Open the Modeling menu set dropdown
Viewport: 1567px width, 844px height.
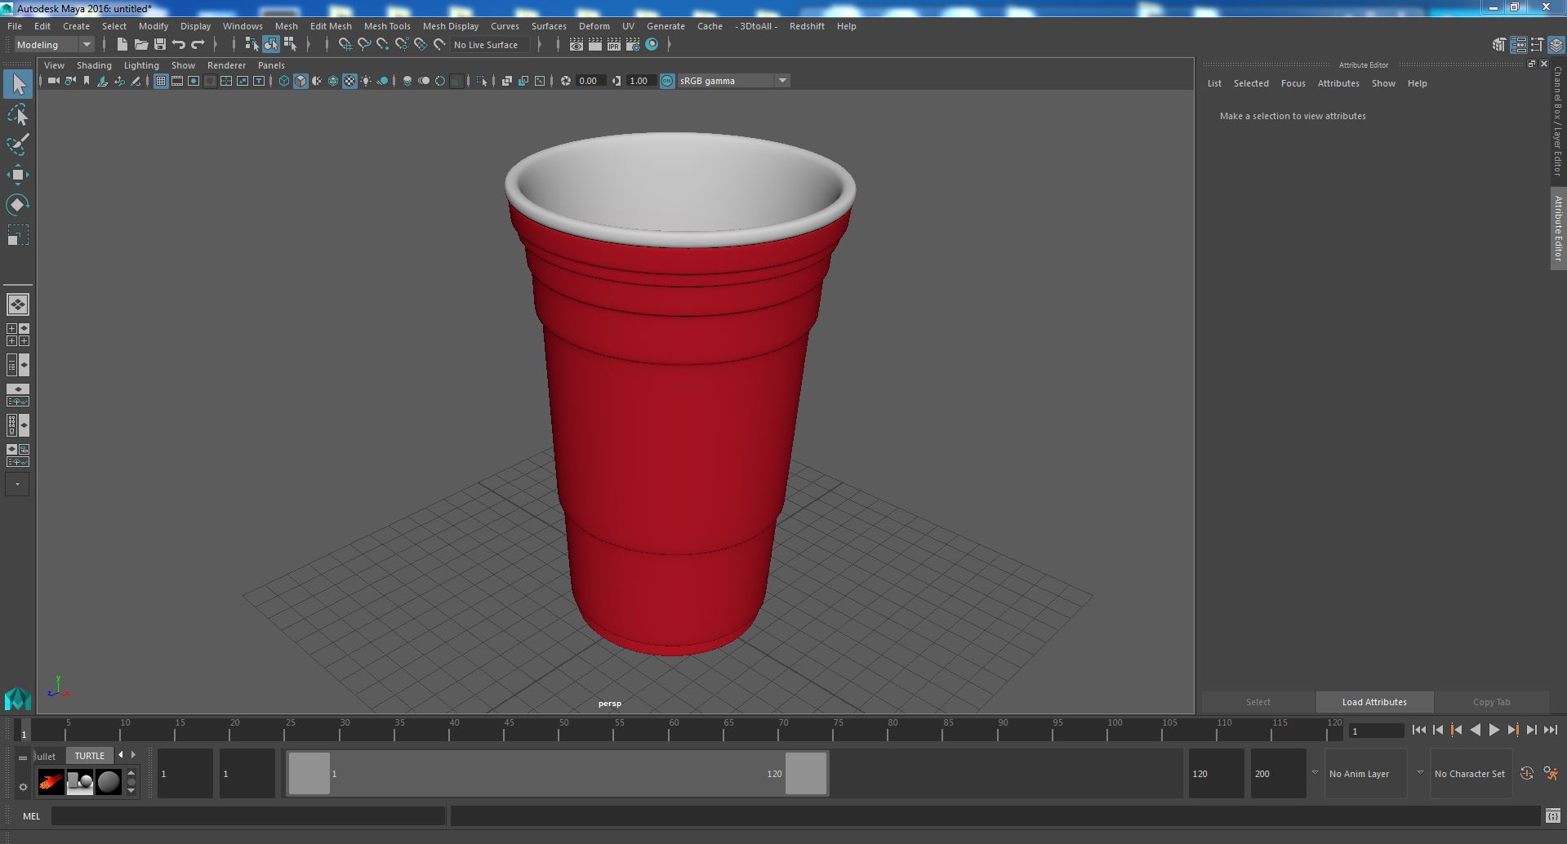[x=54, y=45]
